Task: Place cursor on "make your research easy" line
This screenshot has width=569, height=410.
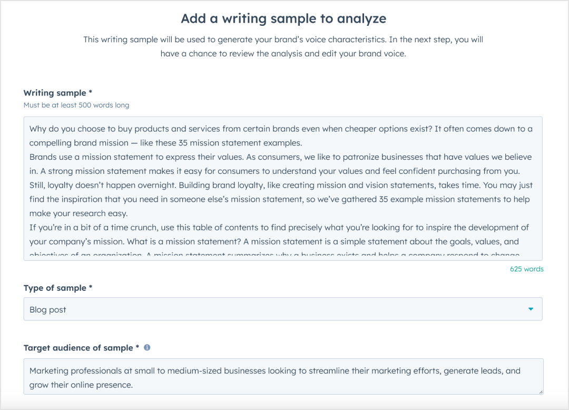Action: click(79, 213)
